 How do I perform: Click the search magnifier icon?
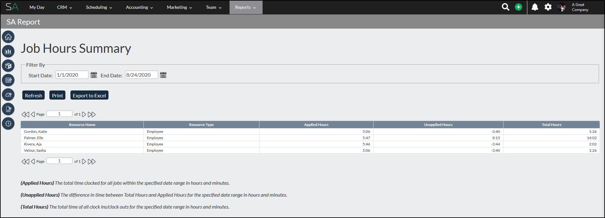[x=505, y=7]
